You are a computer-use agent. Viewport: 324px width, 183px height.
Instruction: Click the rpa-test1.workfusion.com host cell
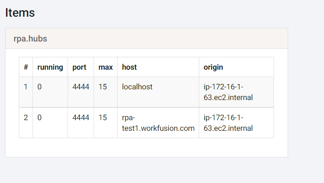pyautogui.click(x=158, y=123)
